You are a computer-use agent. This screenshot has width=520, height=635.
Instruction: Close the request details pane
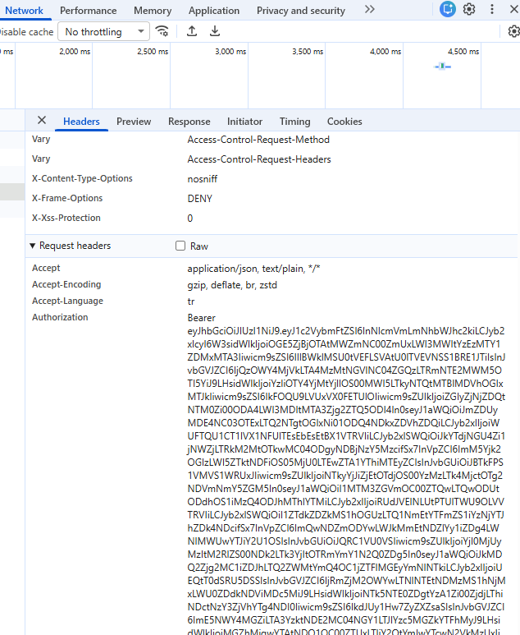point(42,120)
